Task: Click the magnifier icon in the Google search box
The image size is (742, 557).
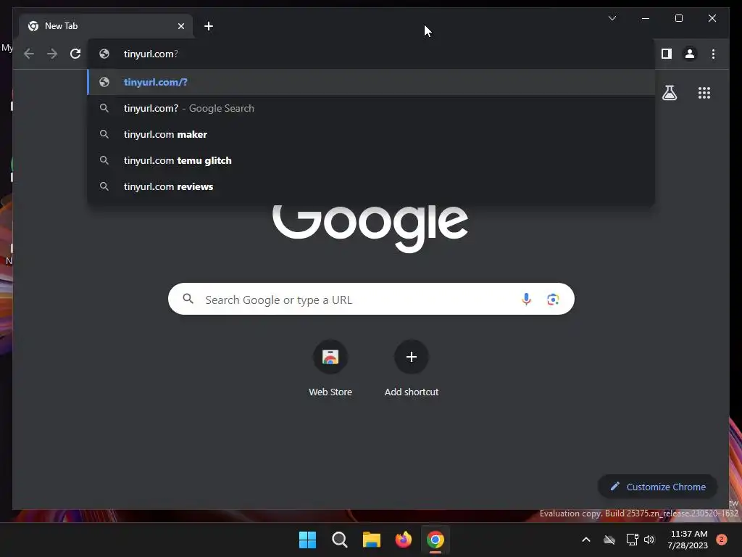Action: (188, 299)
